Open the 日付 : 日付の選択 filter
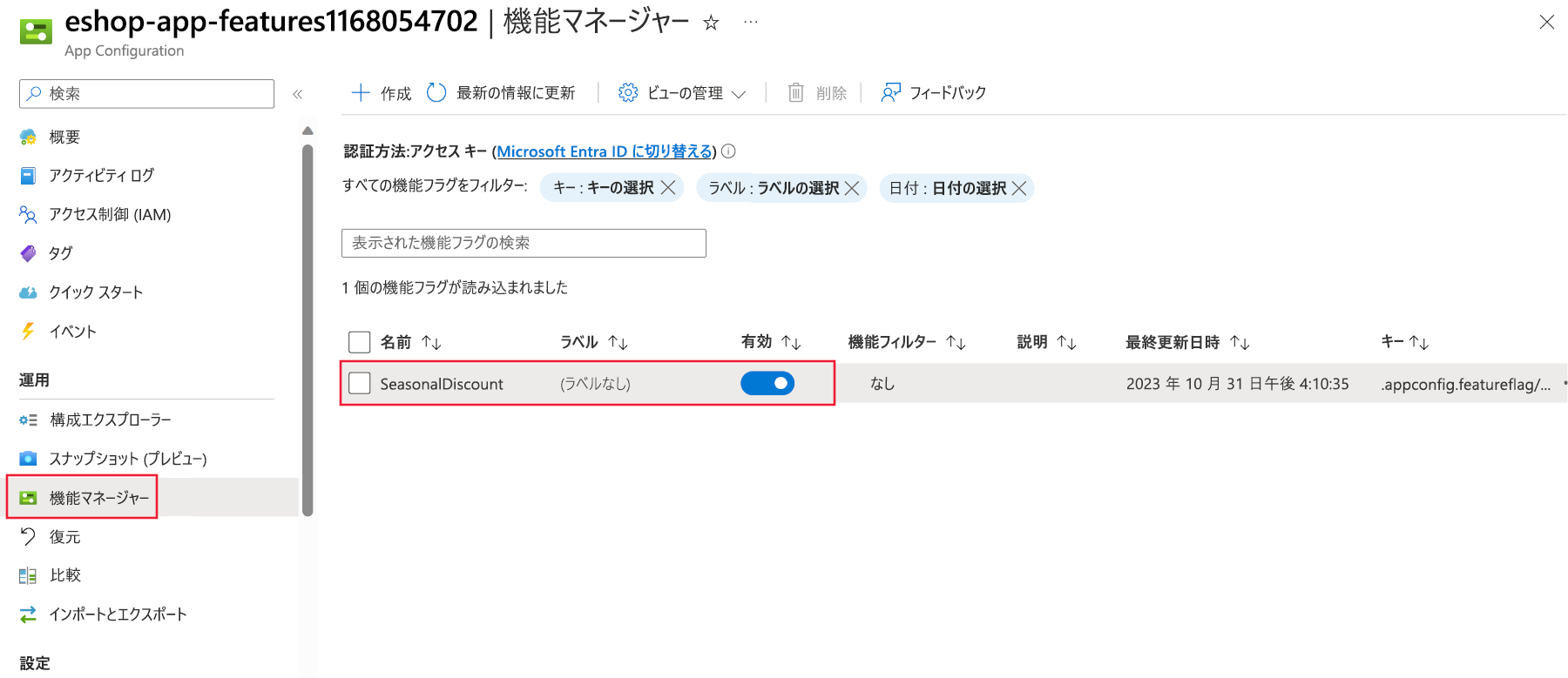Viewport: 1568px width, 678px height. click(x=947, y=188)
